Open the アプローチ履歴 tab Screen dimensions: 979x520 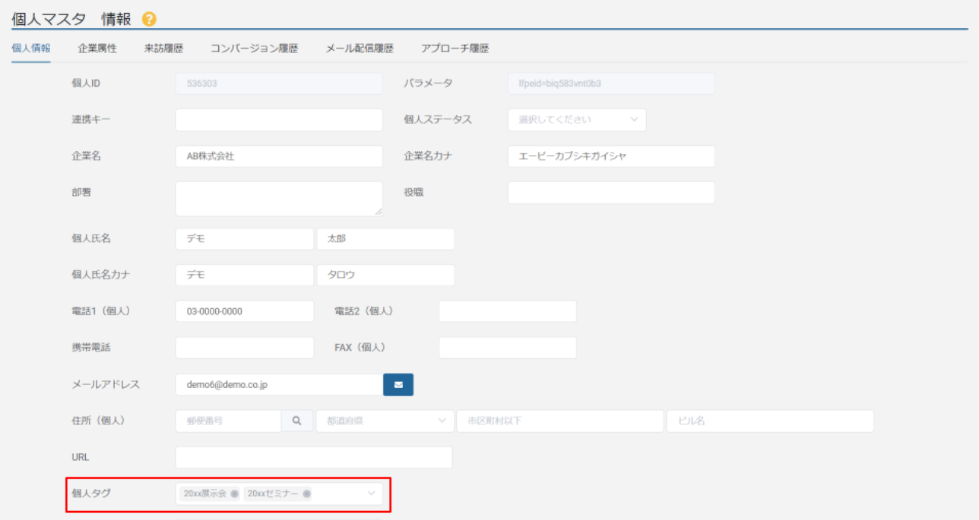coord(455,49)
